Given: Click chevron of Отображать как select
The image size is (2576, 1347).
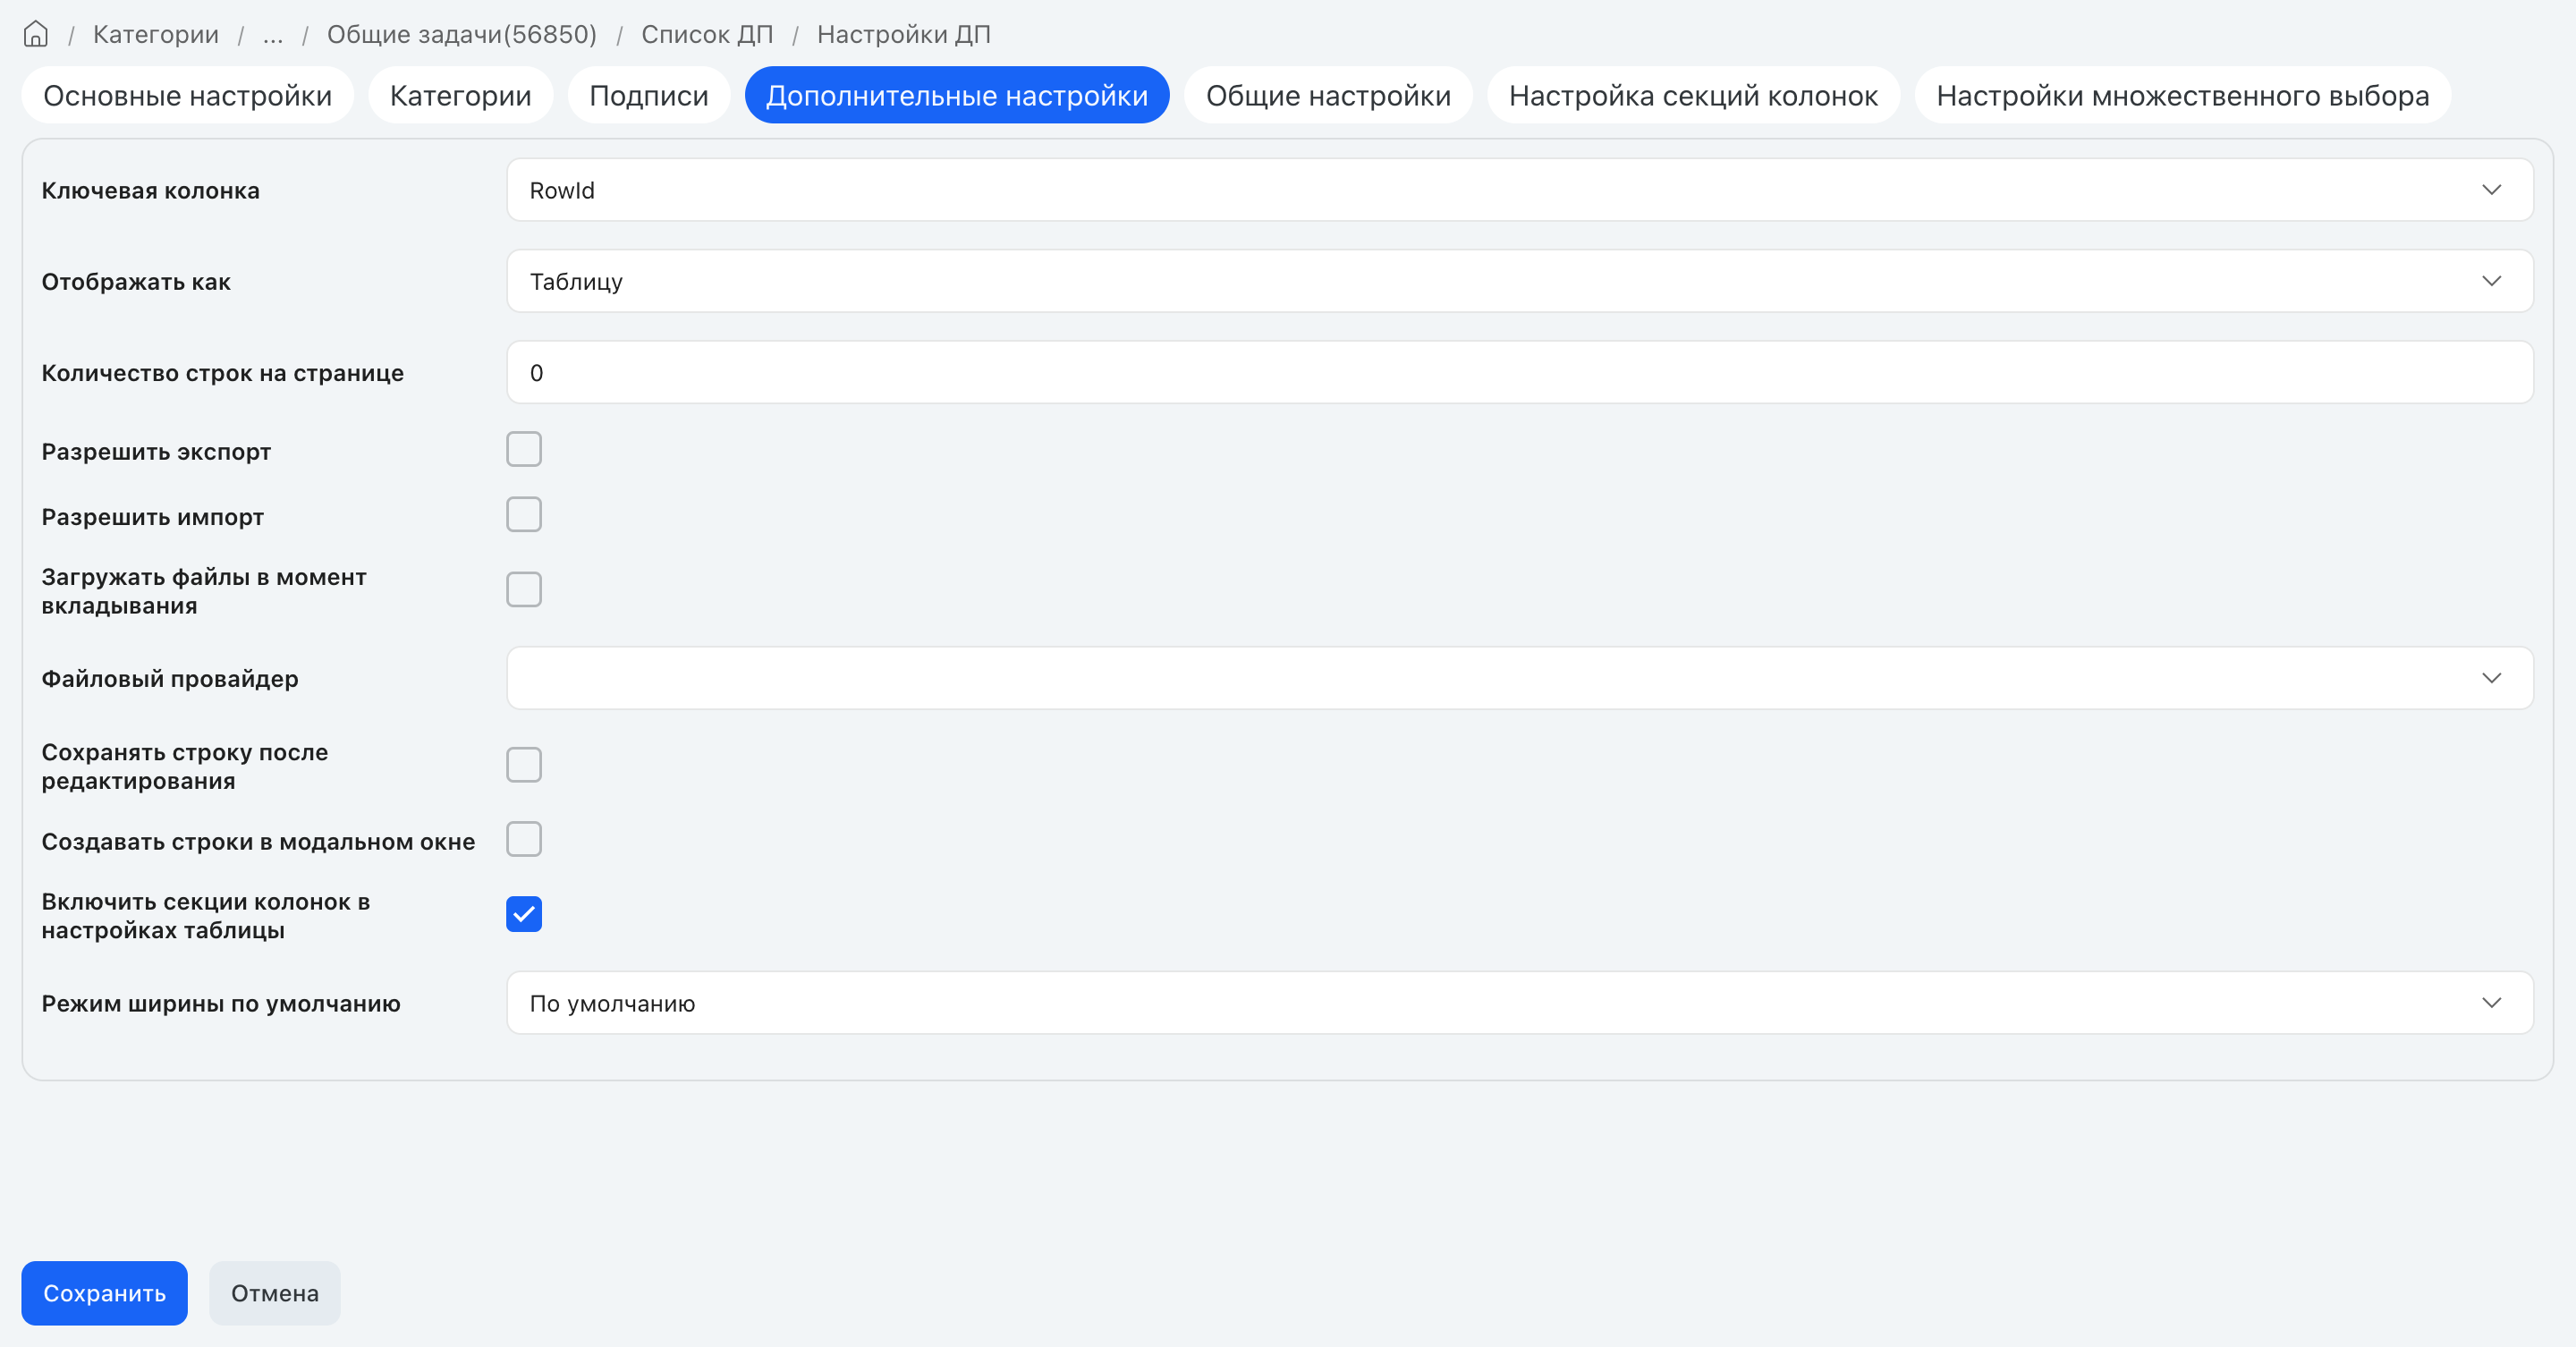Looking at the screenshot, I should 2491,281.
